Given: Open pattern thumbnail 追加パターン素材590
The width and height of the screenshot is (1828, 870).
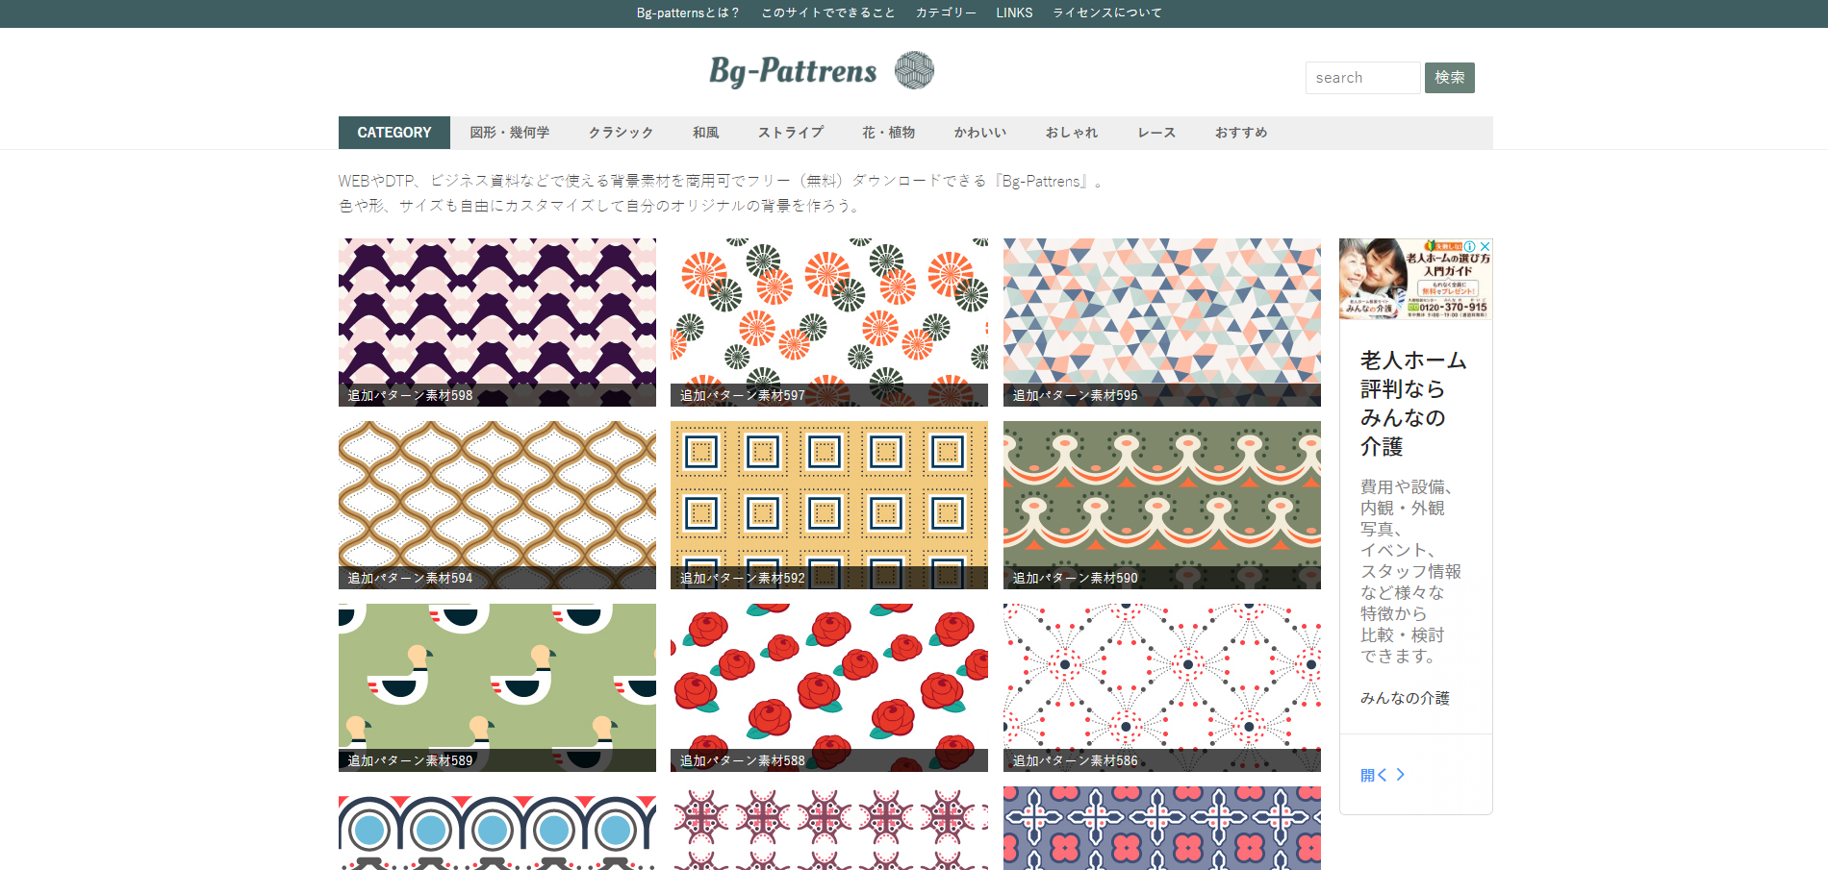Looking at the screenshot, I should tap(1162, 505).
